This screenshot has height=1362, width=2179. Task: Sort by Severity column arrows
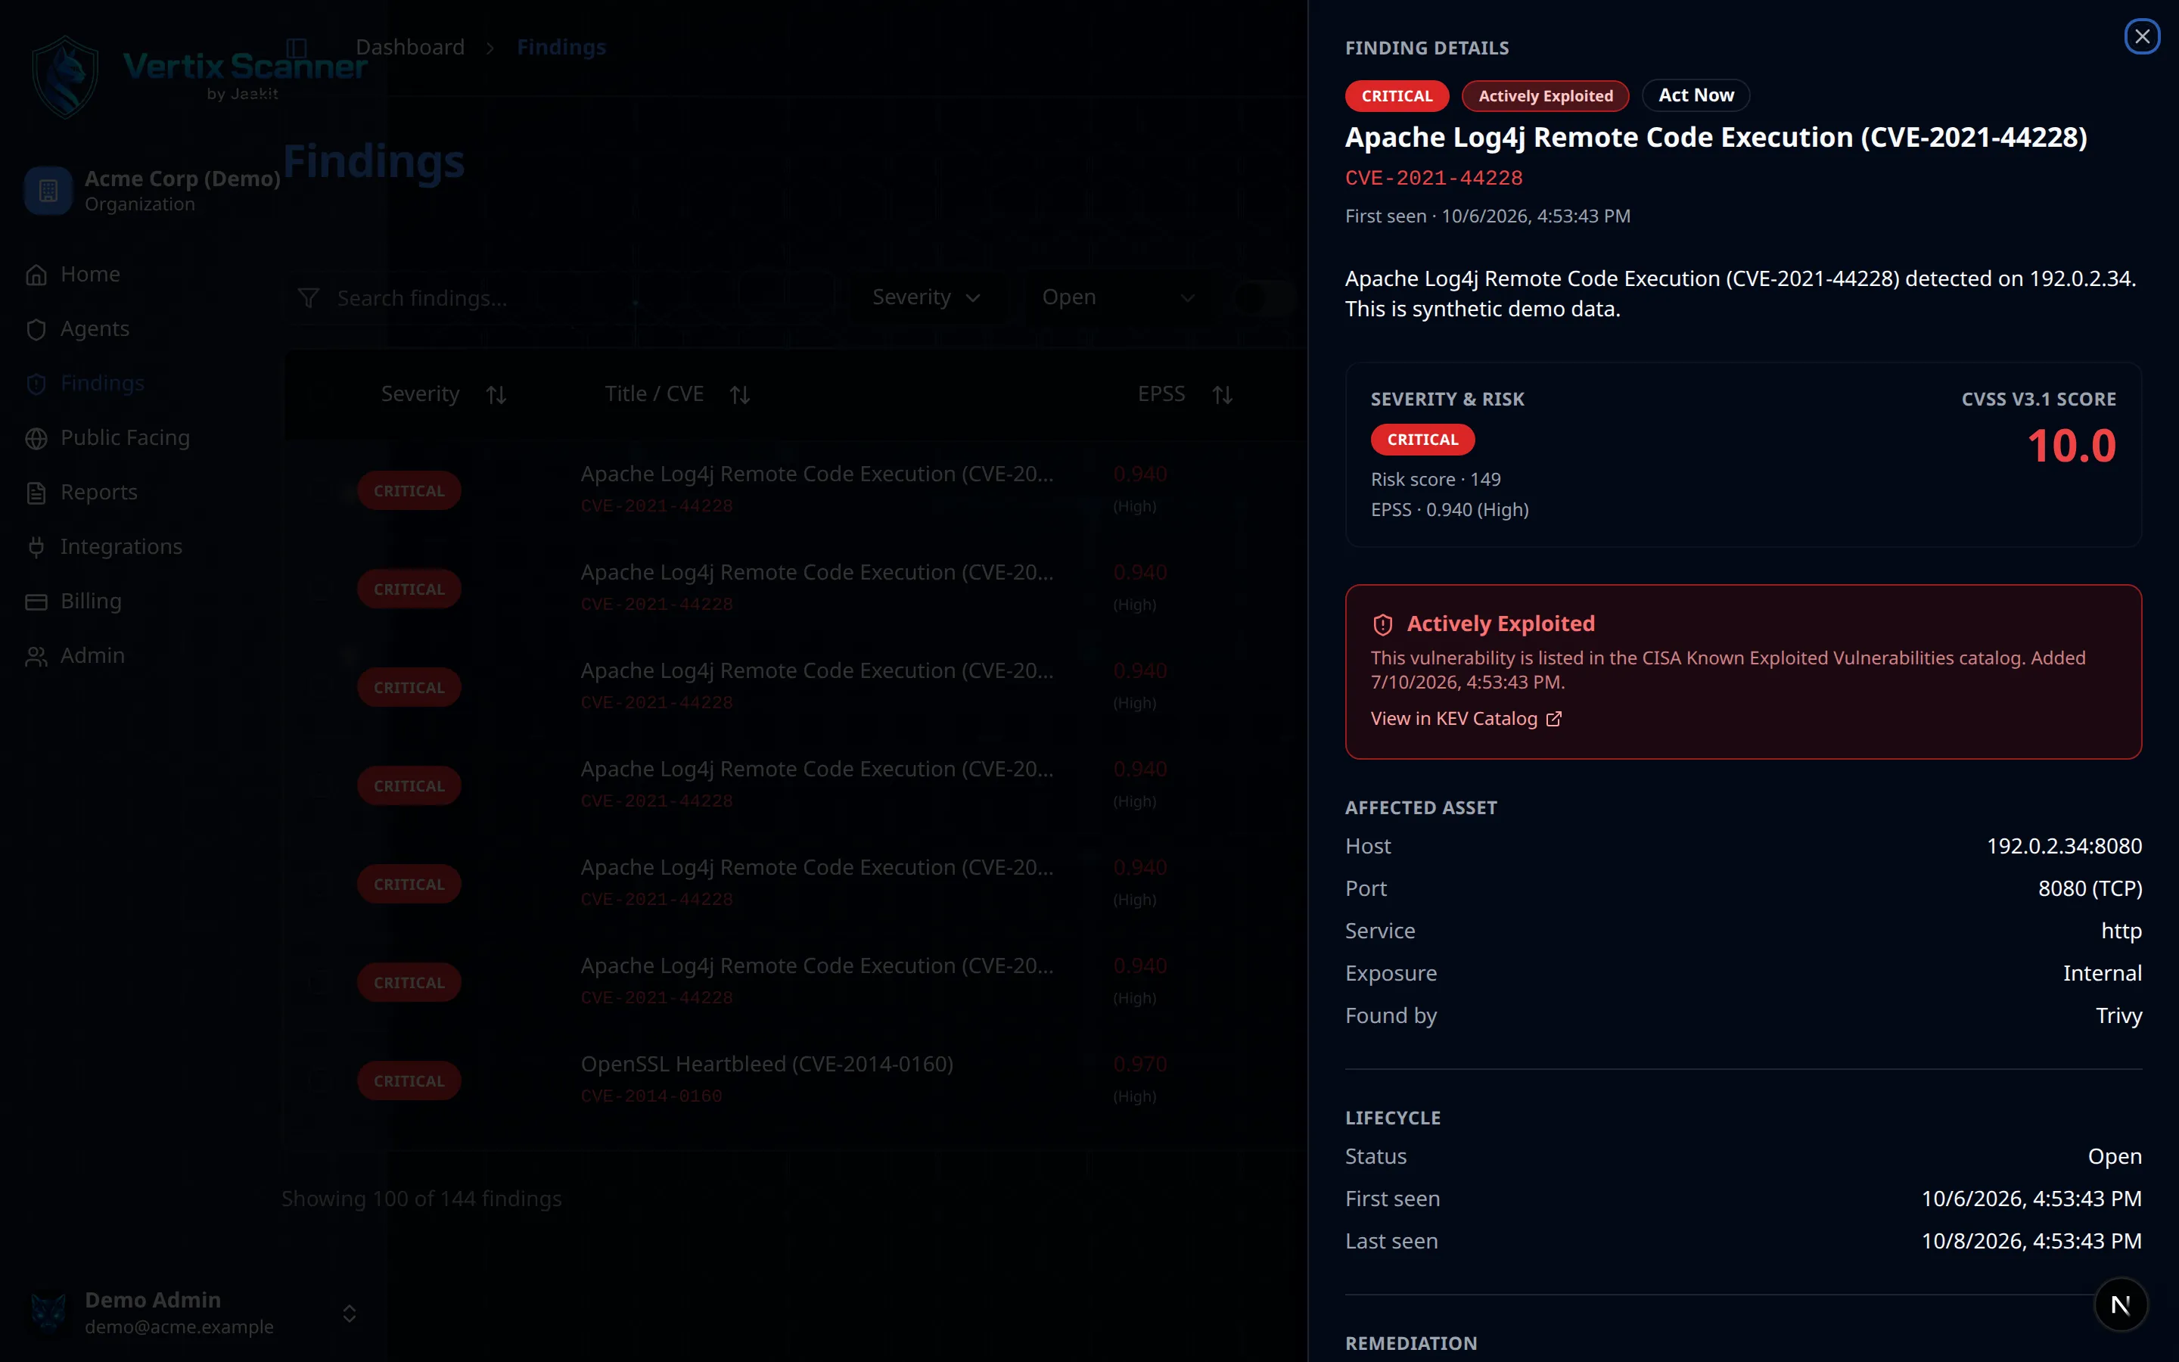(496, 394)
